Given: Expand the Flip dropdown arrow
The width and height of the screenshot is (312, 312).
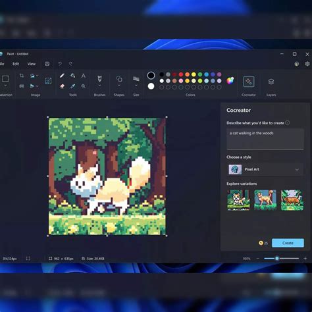Looking at the screenshot, I should pos(38,86).
